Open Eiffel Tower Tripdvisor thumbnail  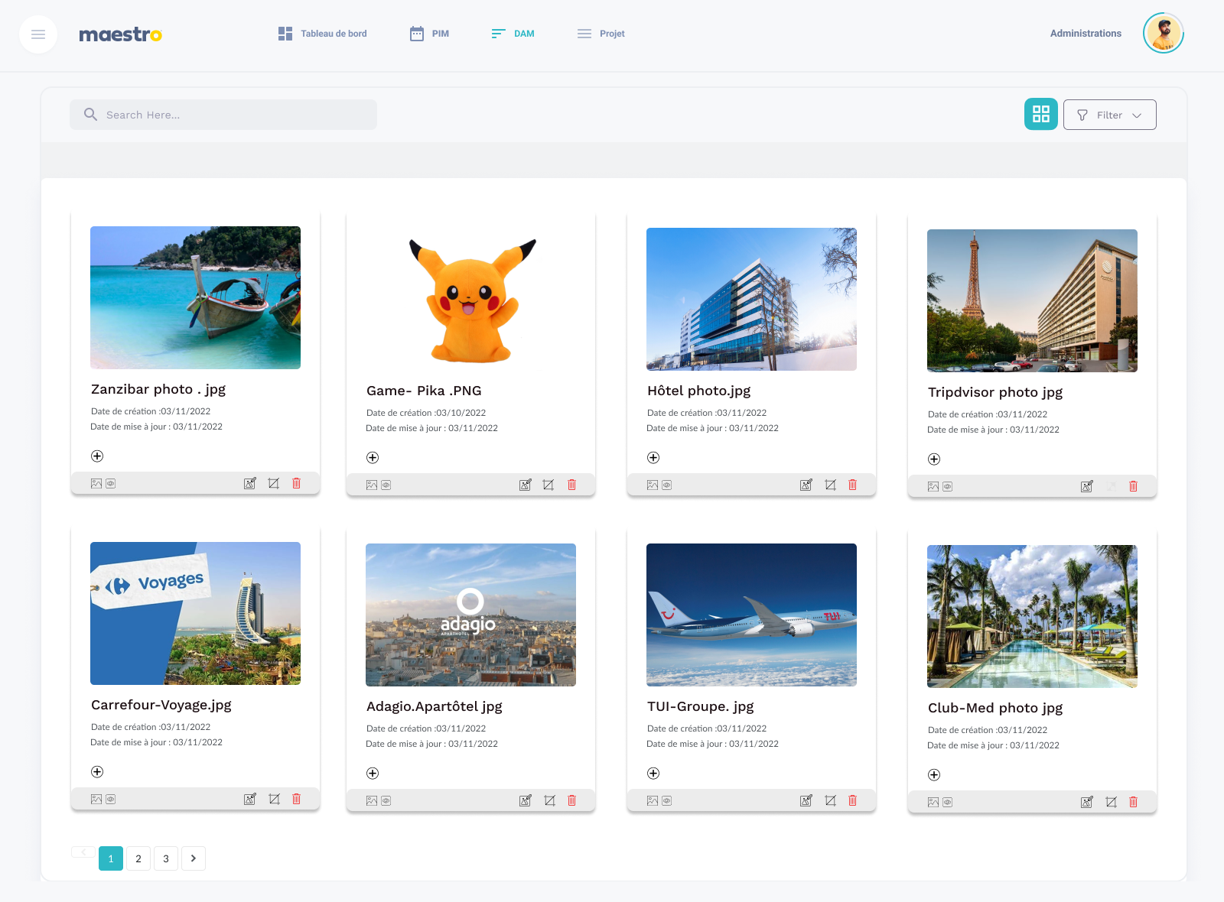(x=1032, y=300)
